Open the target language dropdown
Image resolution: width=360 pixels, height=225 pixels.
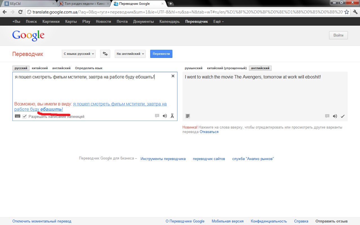point(130,54)
